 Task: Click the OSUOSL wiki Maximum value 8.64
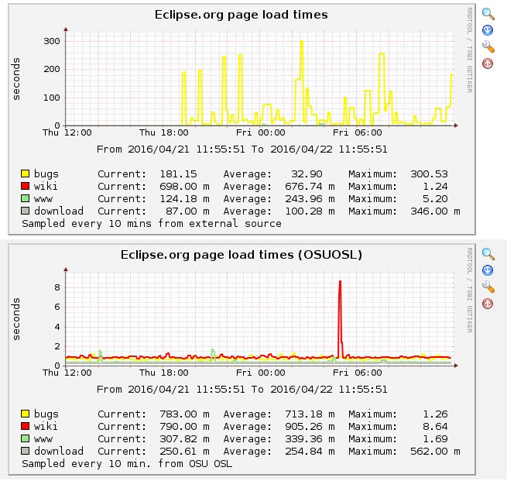(435, 426)
